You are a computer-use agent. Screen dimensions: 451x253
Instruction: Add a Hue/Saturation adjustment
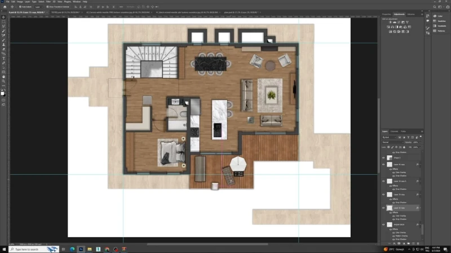[388, 27]
